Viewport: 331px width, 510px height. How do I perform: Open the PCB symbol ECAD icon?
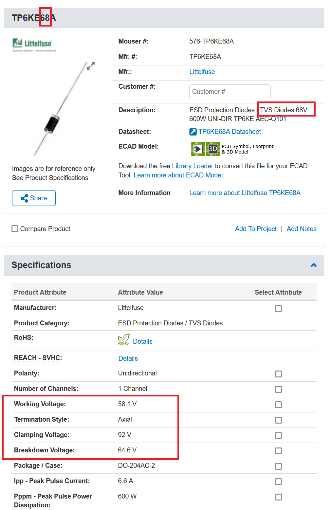198,149
